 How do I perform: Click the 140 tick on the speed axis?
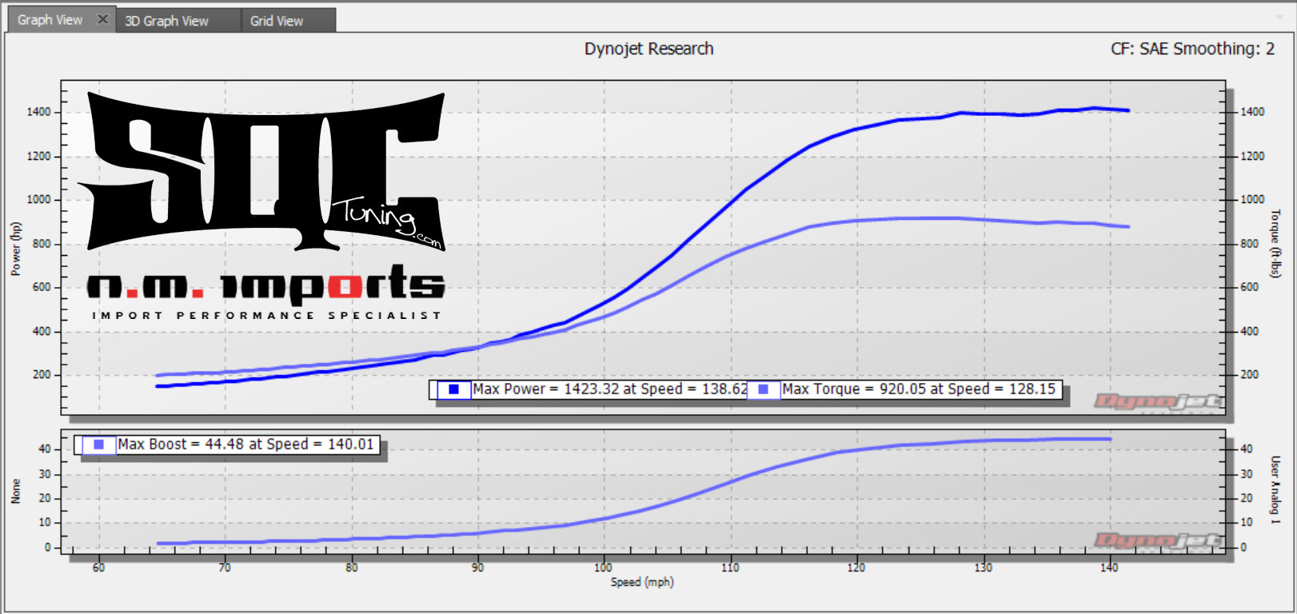click(1109, 568)
